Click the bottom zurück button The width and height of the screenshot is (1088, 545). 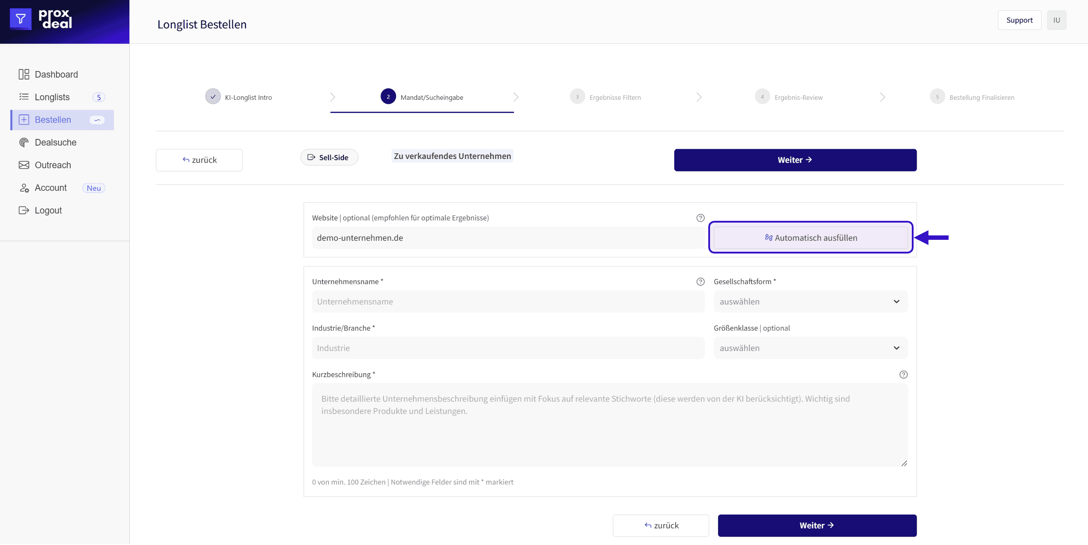coord(661,526)
